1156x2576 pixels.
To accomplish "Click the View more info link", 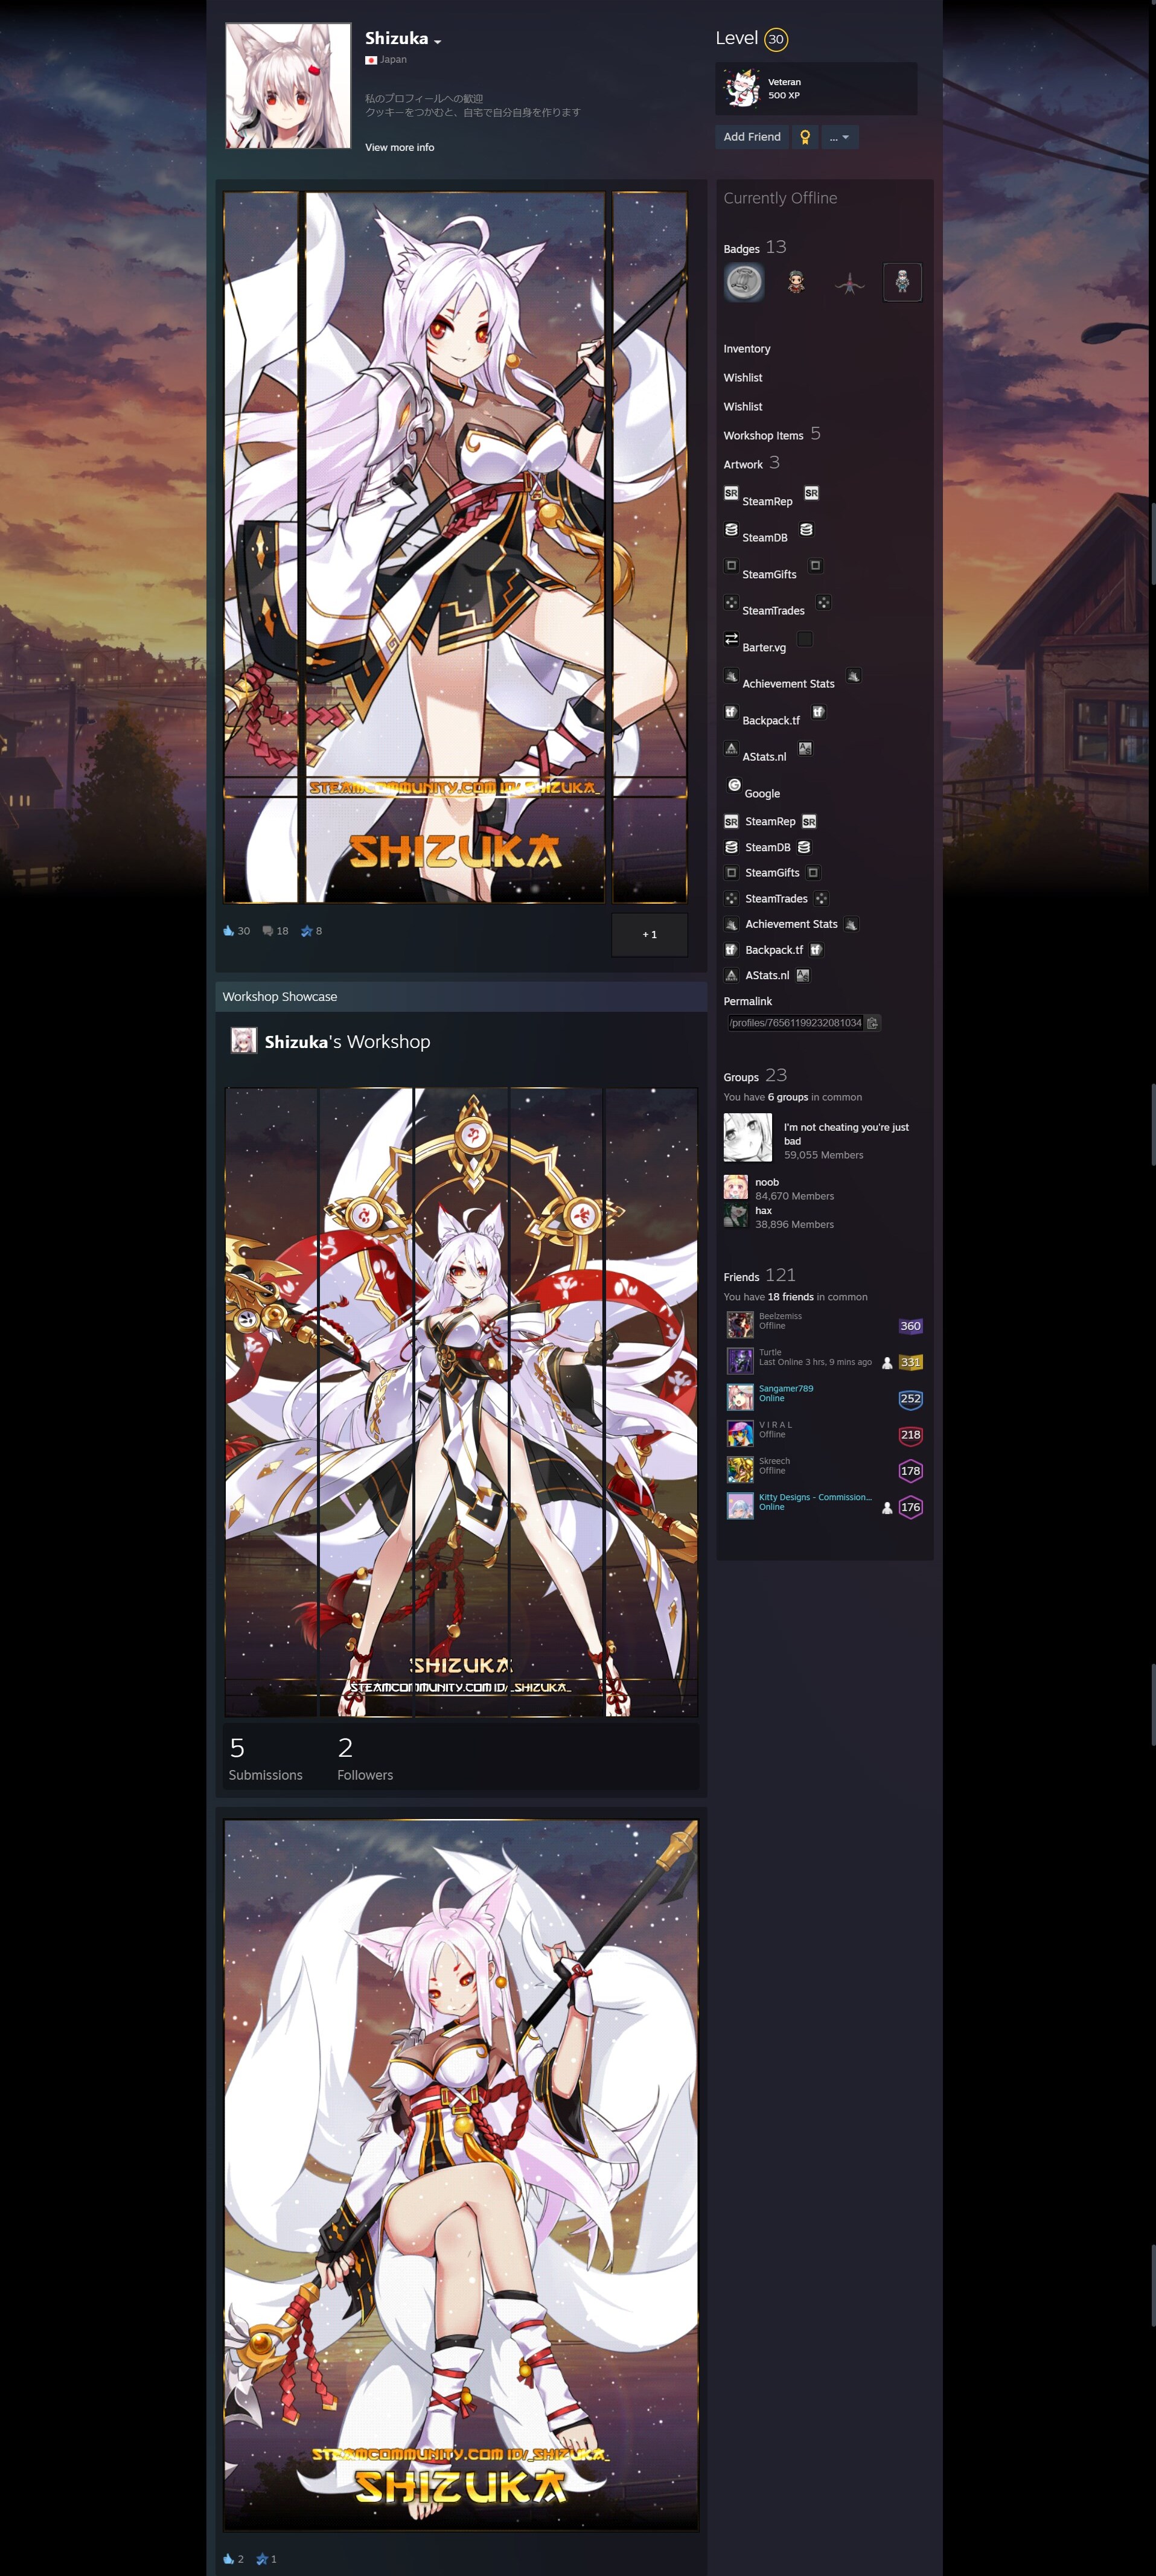I will point(399,148).
